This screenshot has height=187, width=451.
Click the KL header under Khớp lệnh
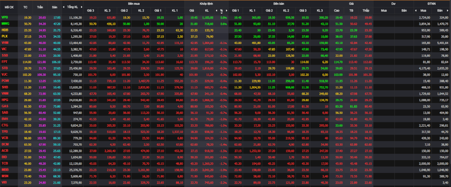point(207,11)
